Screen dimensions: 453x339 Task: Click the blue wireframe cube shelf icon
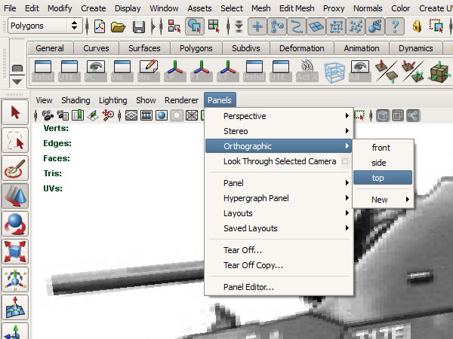[334, 72]
